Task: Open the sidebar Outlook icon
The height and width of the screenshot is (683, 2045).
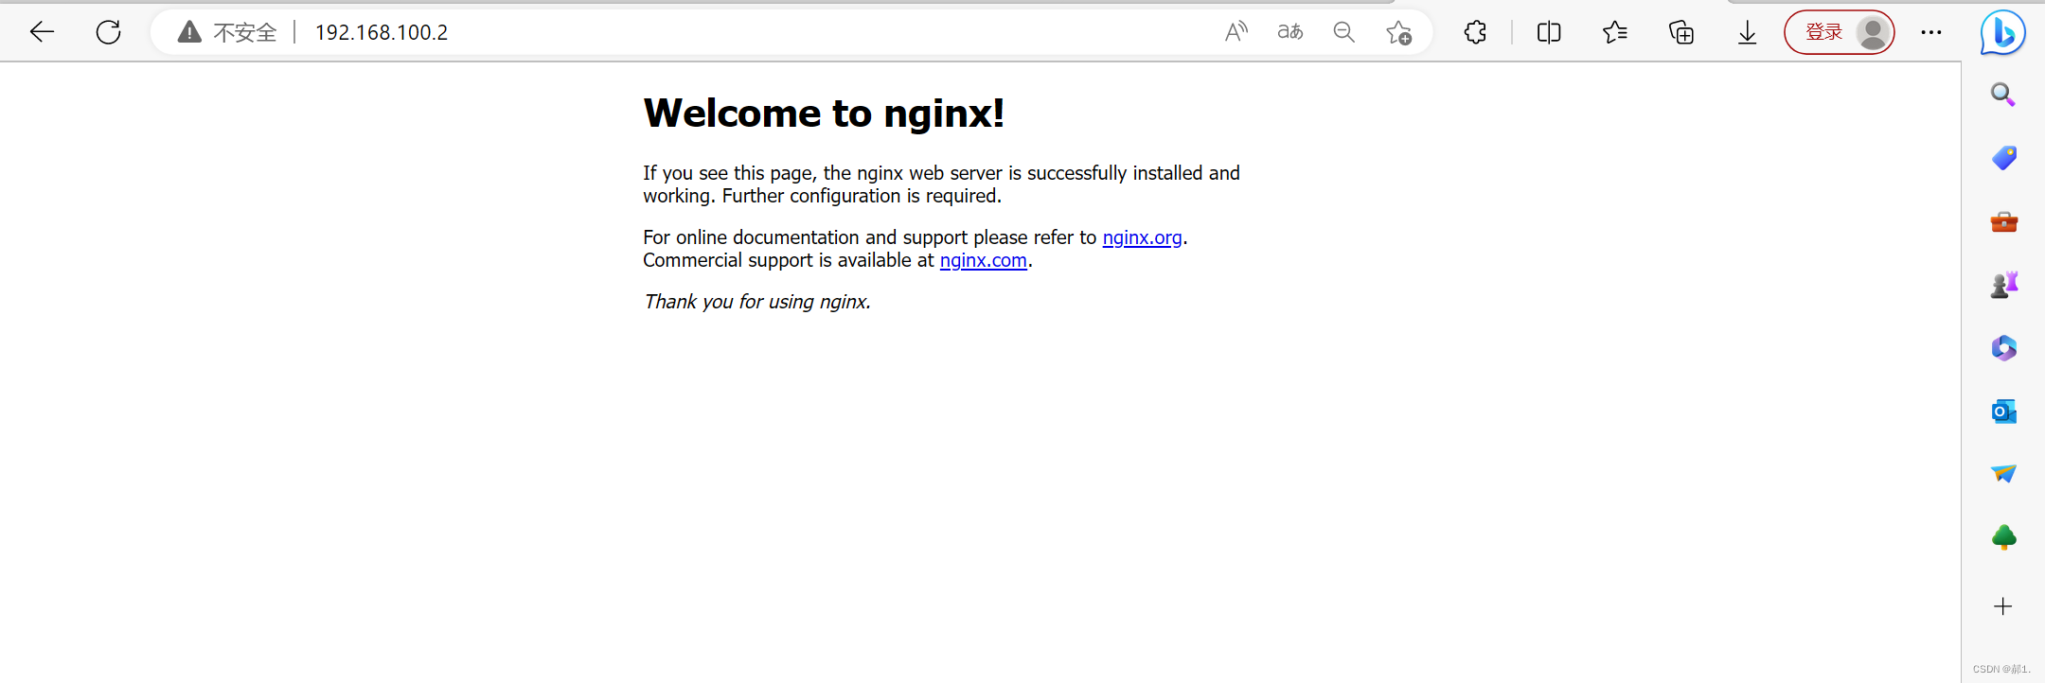Action: (2003, 412)
